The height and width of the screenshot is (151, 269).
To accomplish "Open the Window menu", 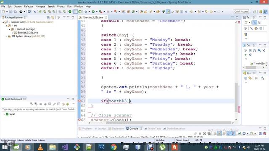I will tap(79, 7).
